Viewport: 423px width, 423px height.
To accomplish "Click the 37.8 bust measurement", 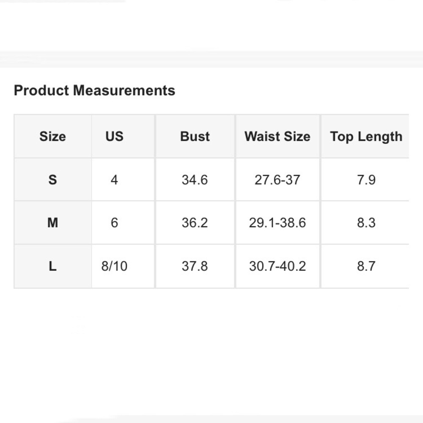I will tap(195, 266).
